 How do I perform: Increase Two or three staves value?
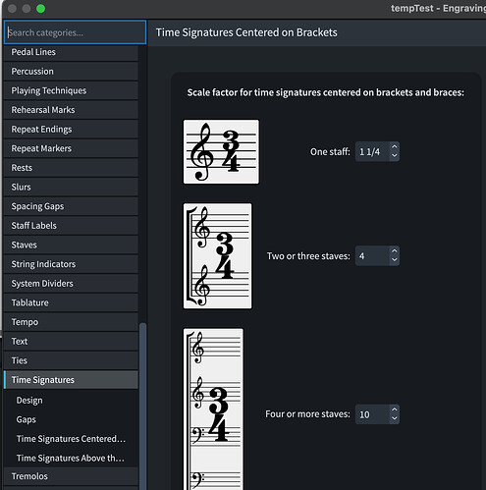tap(395, 251)
